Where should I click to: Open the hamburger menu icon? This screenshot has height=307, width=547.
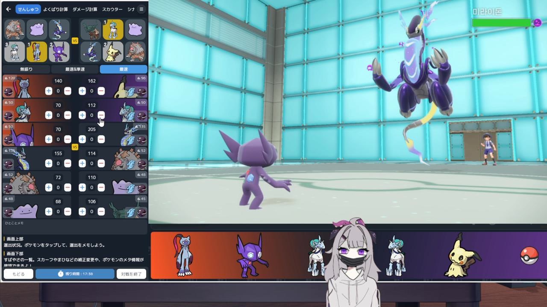coord(141,9)
